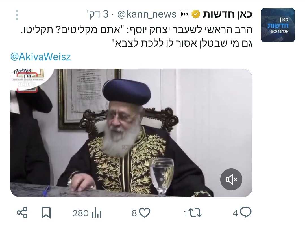Click the כאן affiliation badge

(184, 14)
